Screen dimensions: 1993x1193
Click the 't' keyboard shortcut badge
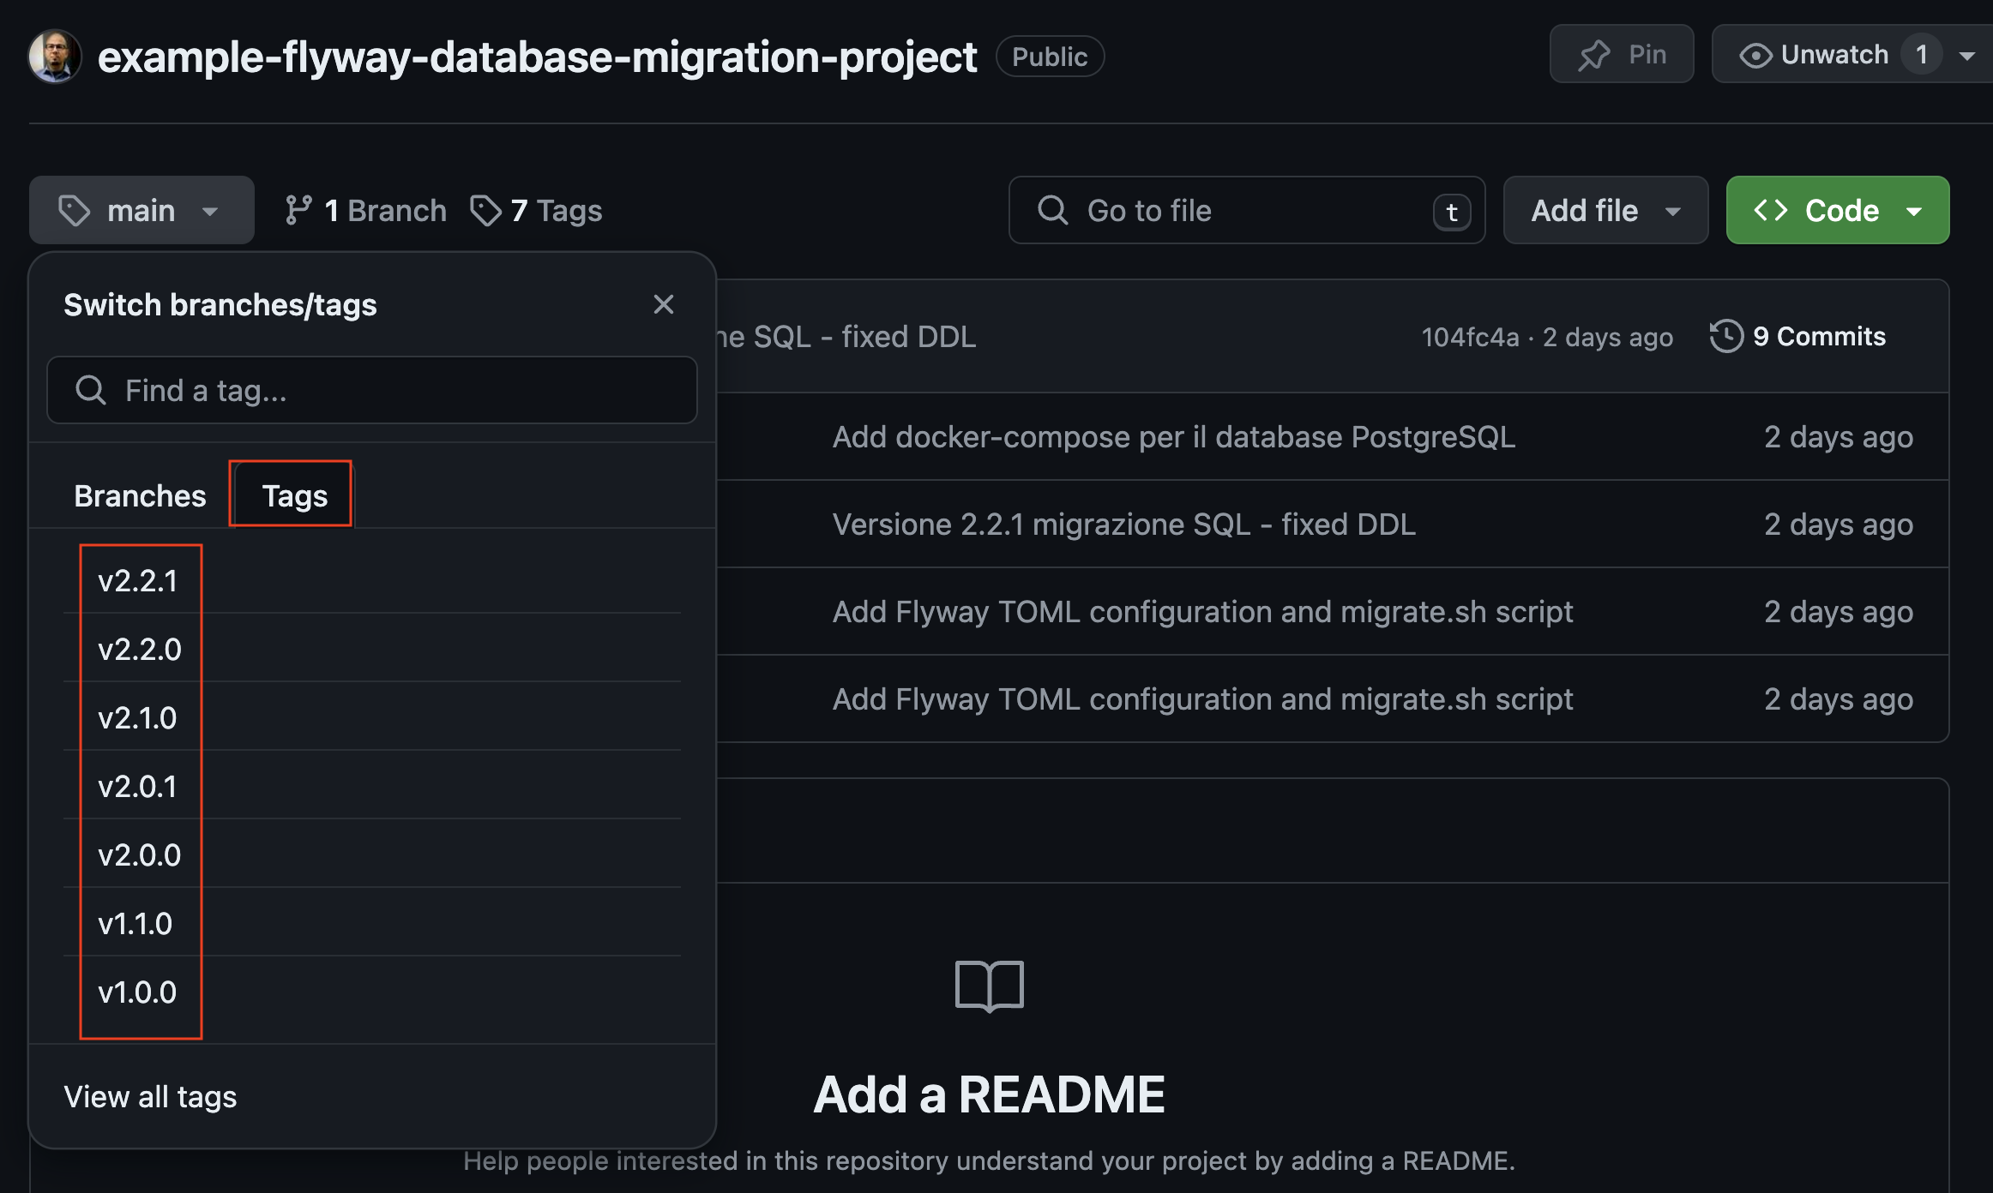click(x=1452, y=212)
